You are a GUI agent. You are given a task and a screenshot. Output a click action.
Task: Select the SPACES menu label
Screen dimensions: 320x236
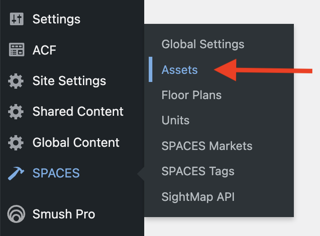56,173
